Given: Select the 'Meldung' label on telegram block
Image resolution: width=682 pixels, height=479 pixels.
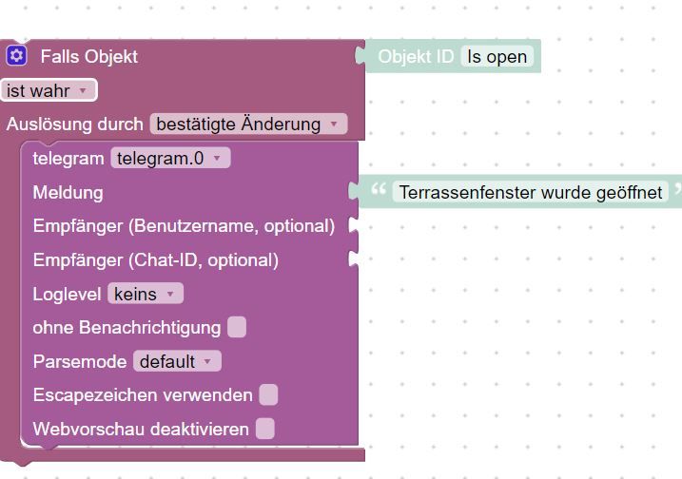Looking at the screenshot, I should tap(68, 193).
